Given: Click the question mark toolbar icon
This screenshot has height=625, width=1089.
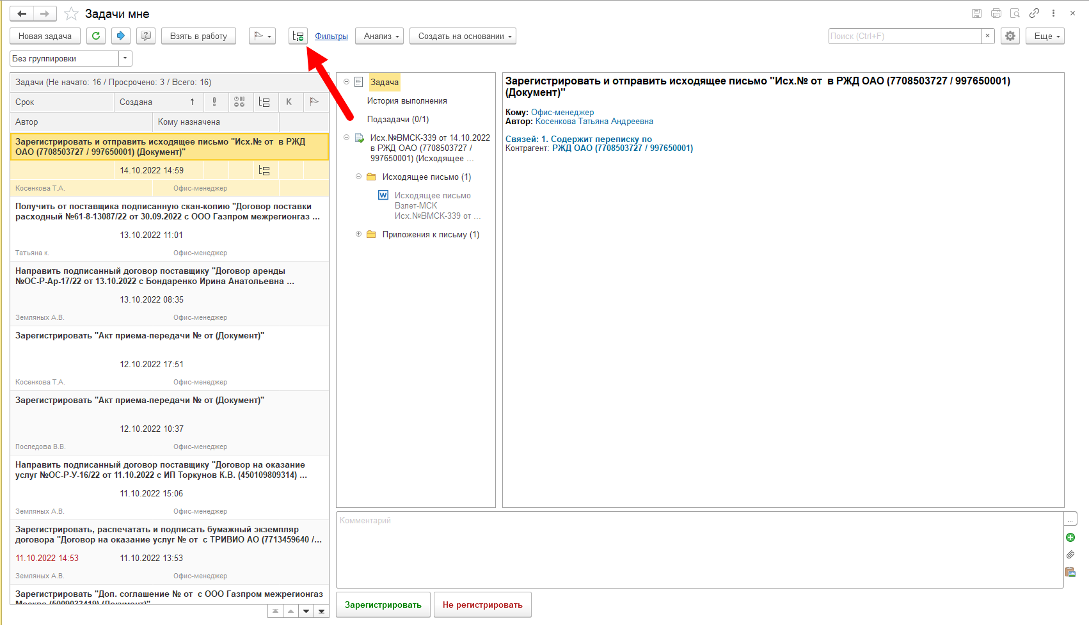Looking at the screenshot, I should pos(146,36).
